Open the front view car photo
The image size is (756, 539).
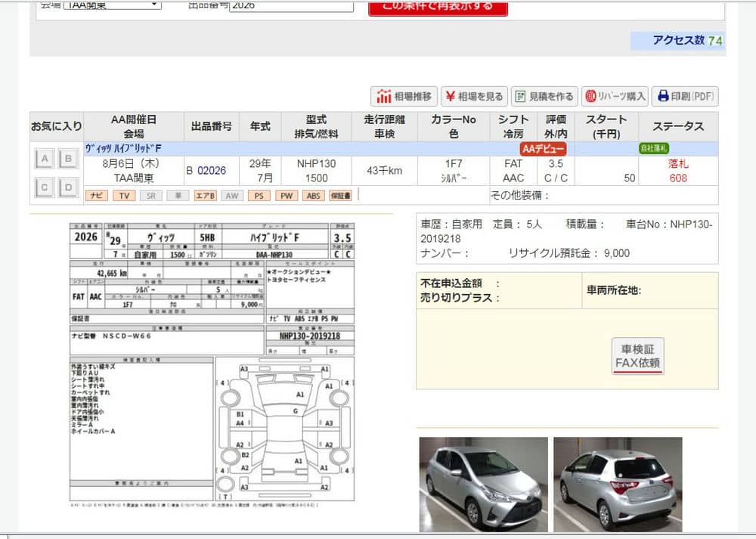click(482, 484)
